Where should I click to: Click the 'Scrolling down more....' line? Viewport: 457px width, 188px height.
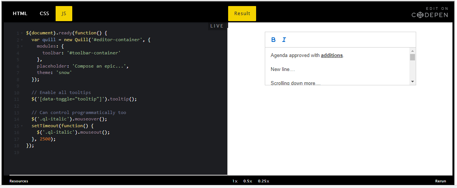pyautogui.click(x=295, y=83)
